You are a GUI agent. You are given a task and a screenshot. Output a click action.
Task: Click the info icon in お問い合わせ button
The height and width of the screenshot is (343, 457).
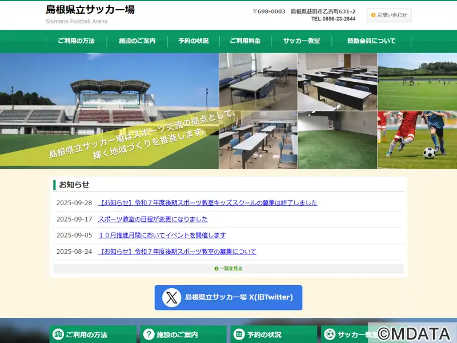[373, 15]
